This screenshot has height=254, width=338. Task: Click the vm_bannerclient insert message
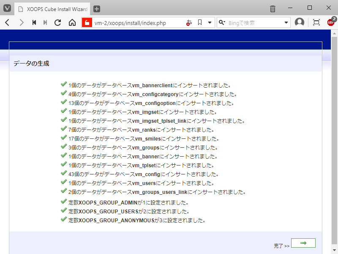click(x=150, y=86)
